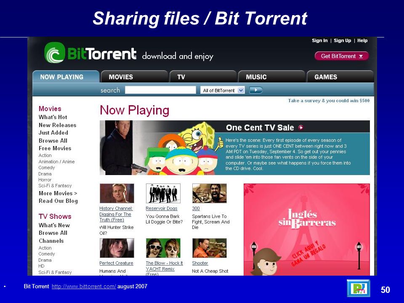The height and width of the screenshot is (303, 404).
Task: Click the Movies sidebar heading
Action: pyautogui.click(x=50, y=109)
